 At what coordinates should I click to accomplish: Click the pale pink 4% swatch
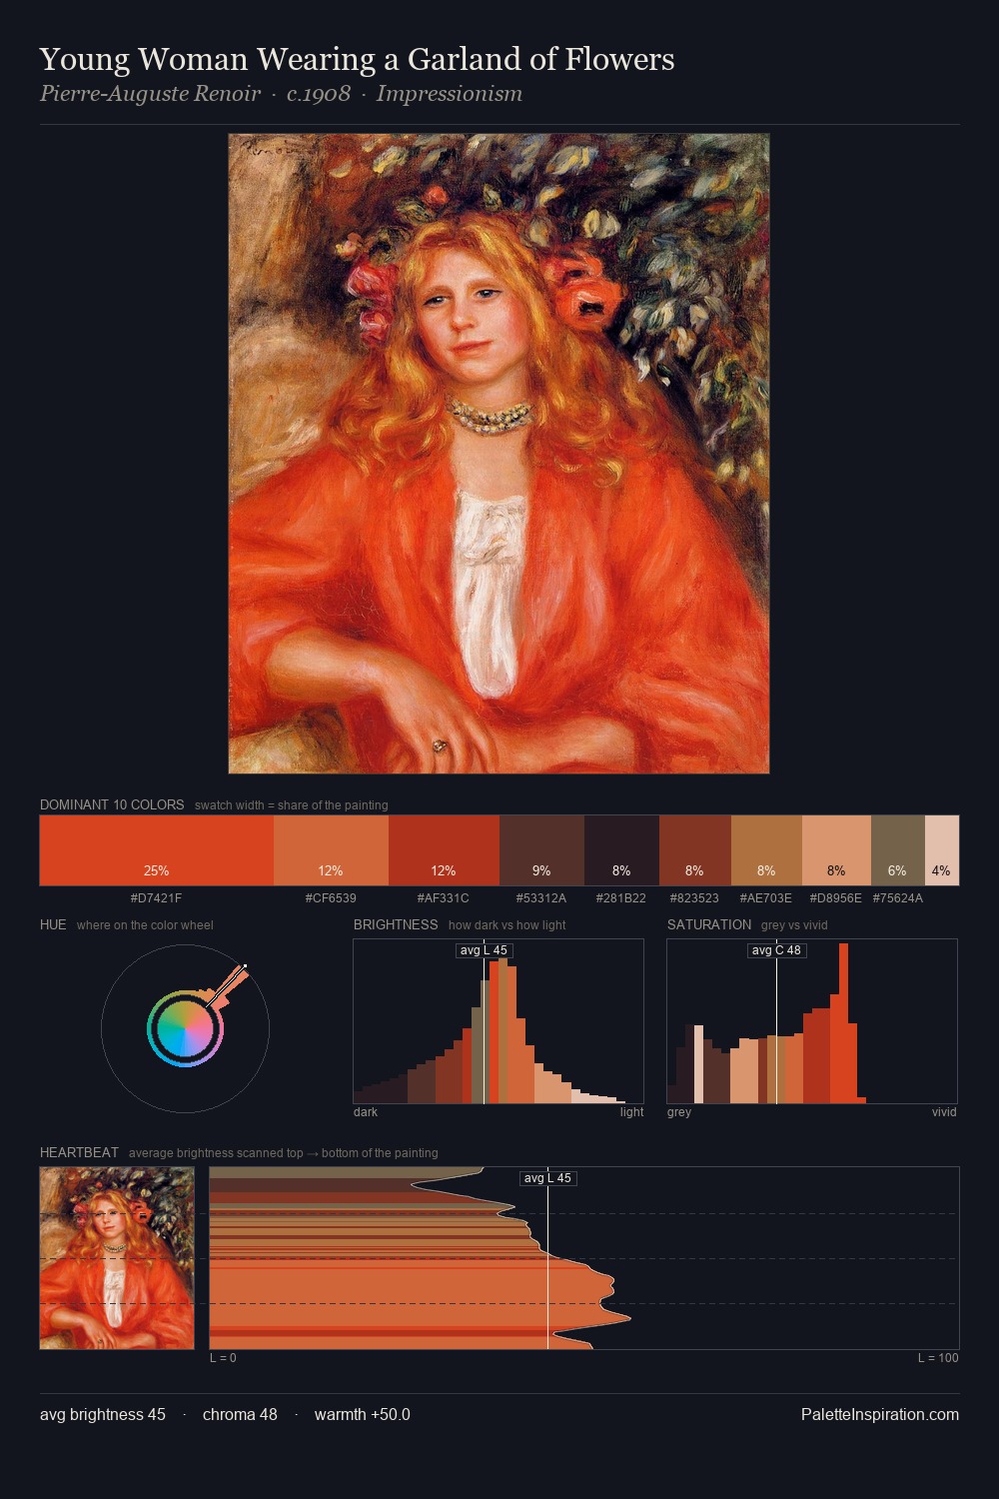(x=942, y=850)
